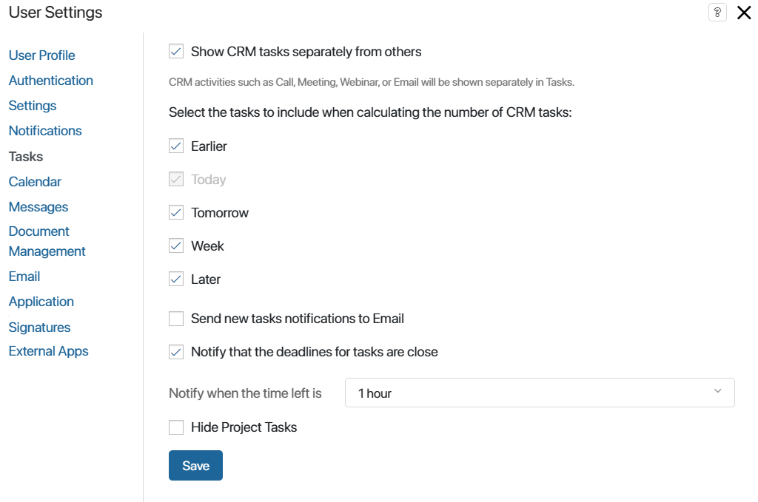This screenshot has height=502, width=758.
Task: Uncheck the Later checkbox
Action: (176, 279)
